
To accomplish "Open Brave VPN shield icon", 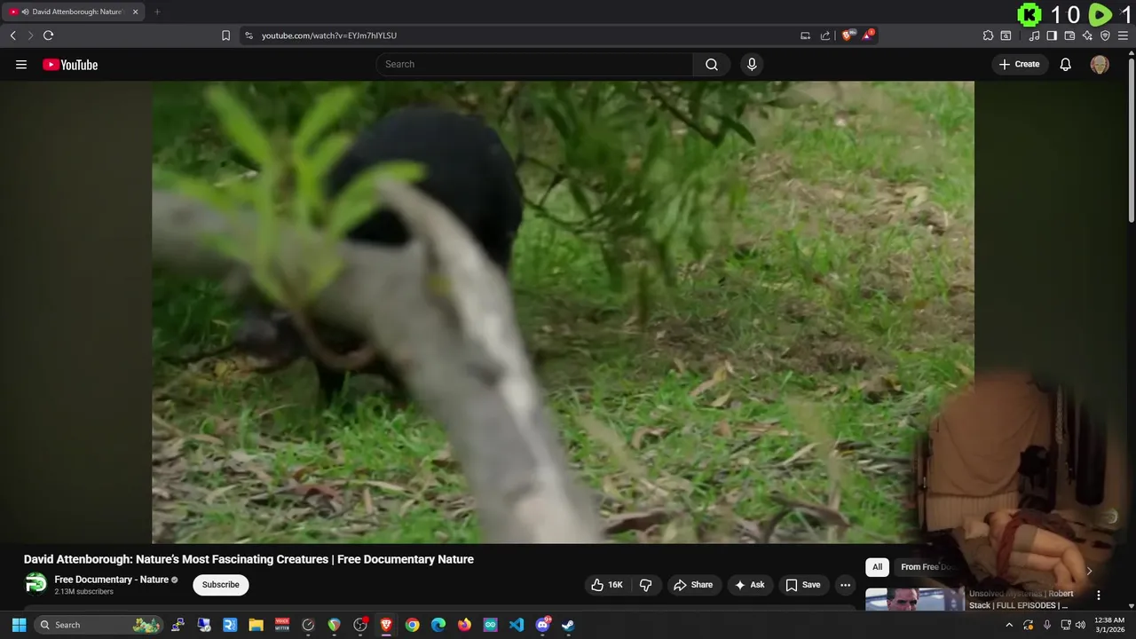I will (x=1105, y=35).
